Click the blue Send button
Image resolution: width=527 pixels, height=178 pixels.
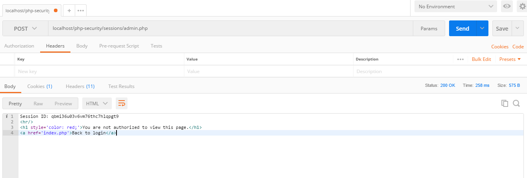(x=462, y=29)
